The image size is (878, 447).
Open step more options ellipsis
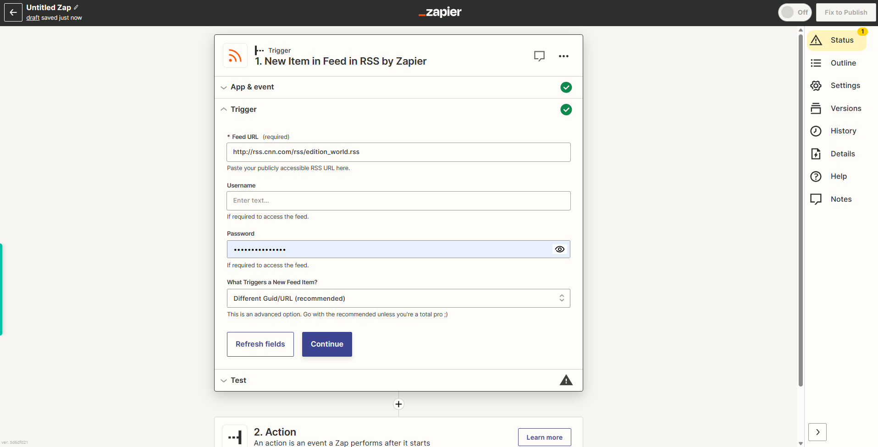563,56
